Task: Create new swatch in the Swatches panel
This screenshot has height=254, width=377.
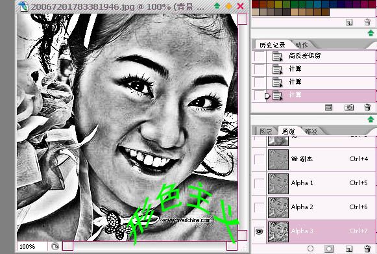Action: 349,22
